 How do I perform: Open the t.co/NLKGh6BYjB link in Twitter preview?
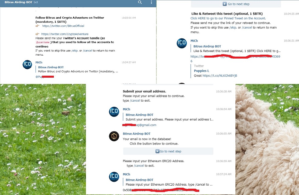click(220, 76)
